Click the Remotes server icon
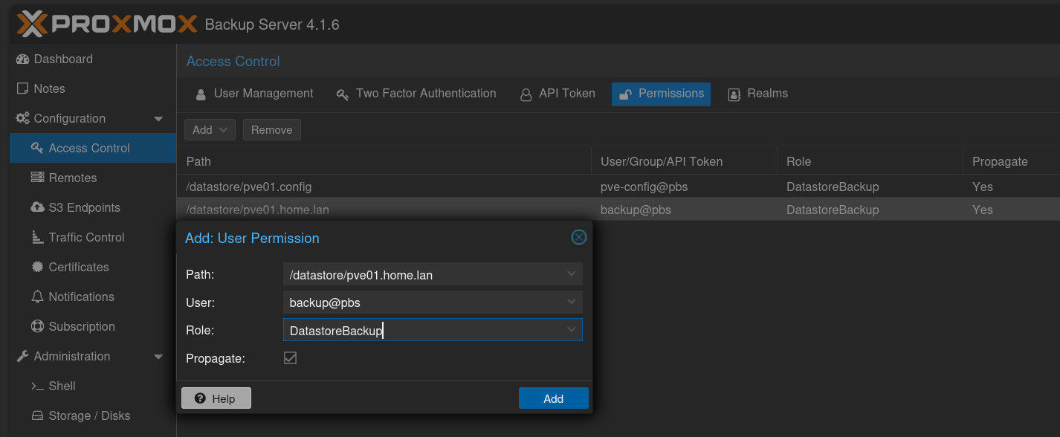The height and width of the screenshot is (437, 1060). tap(37, 178)
